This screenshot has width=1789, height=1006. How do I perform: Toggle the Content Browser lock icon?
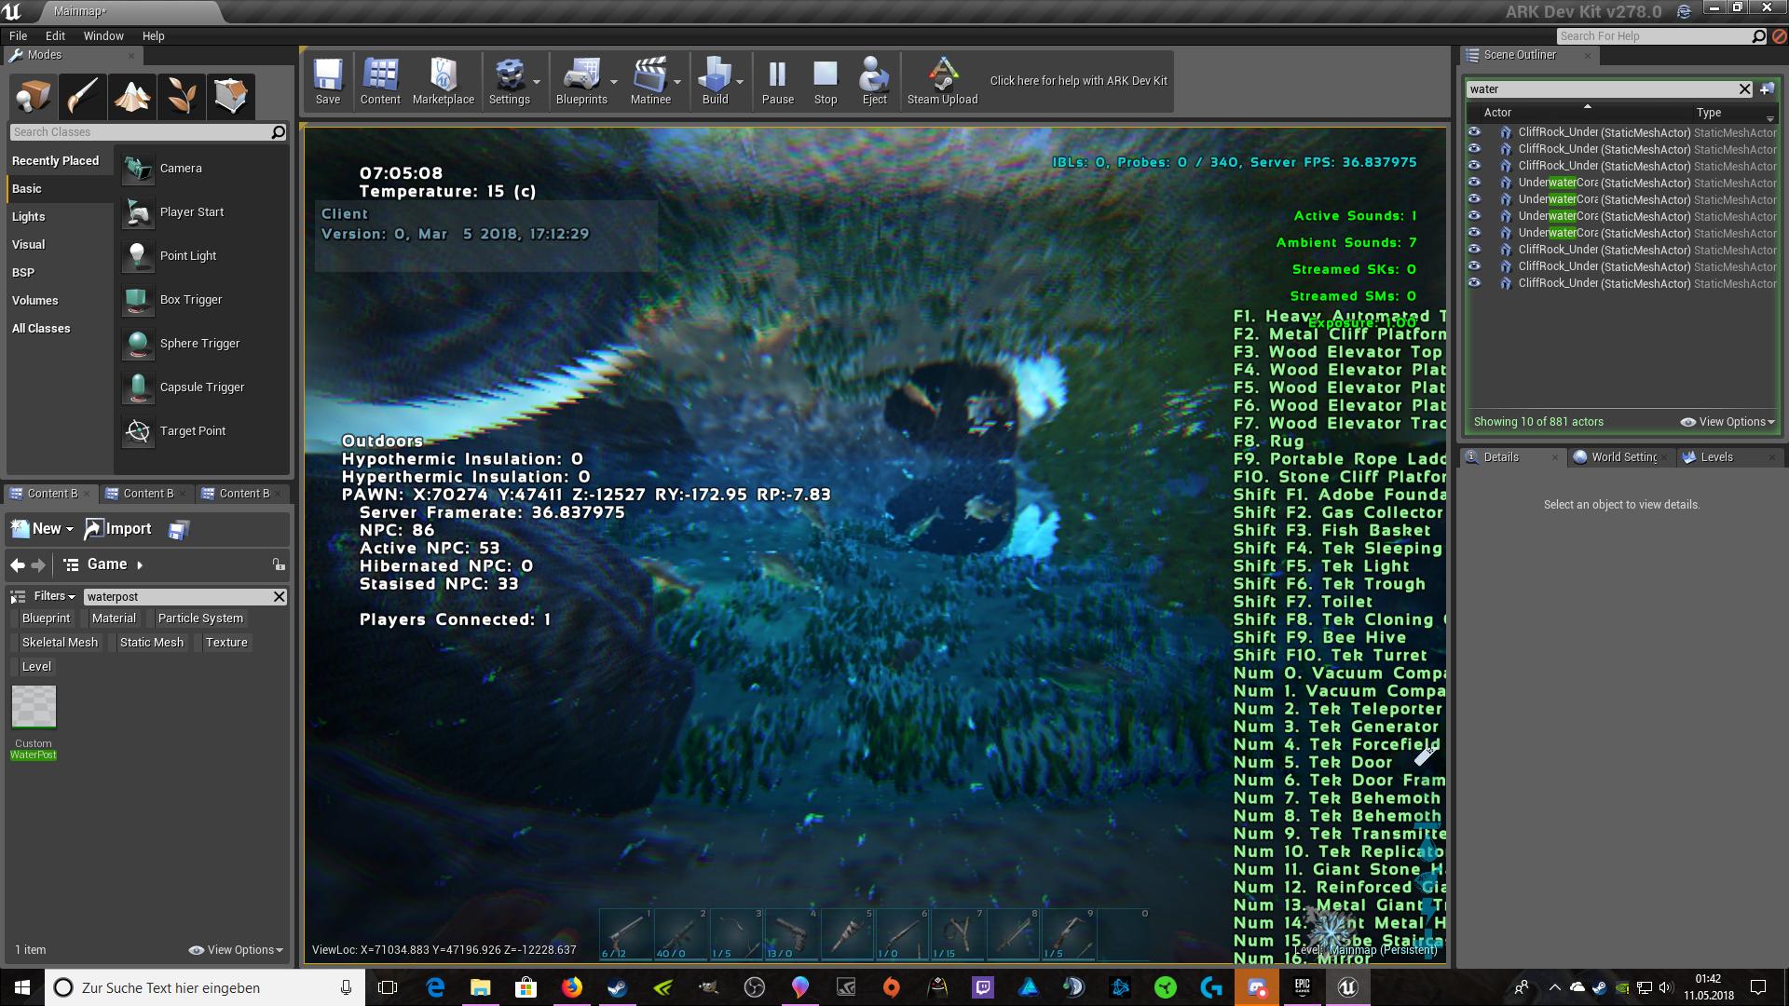[x=278, y=564]
